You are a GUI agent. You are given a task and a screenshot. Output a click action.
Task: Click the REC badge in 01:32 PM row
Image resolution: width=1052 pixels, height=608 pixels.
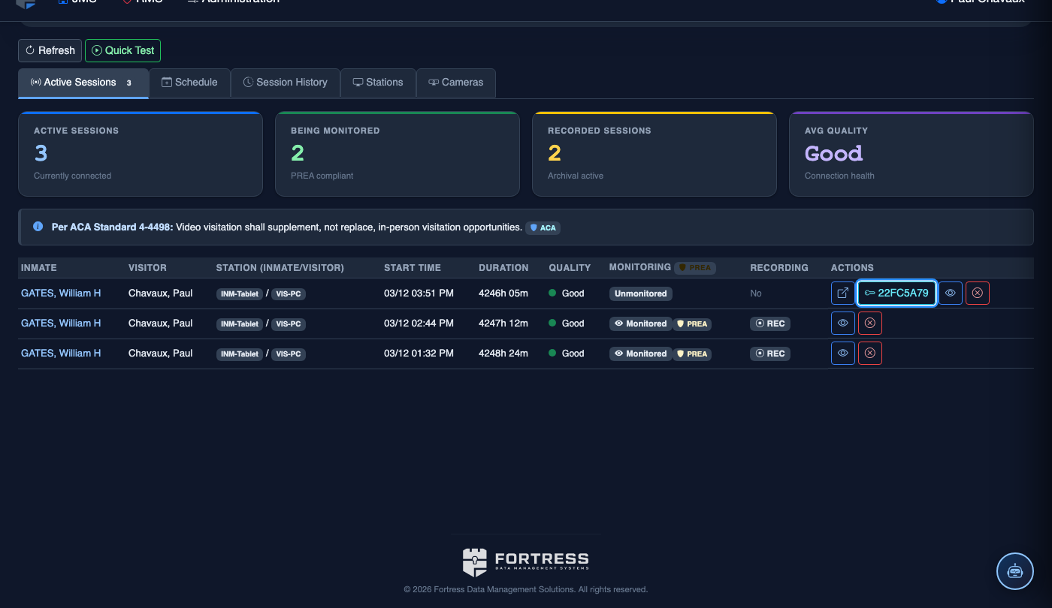coord(770,354)
